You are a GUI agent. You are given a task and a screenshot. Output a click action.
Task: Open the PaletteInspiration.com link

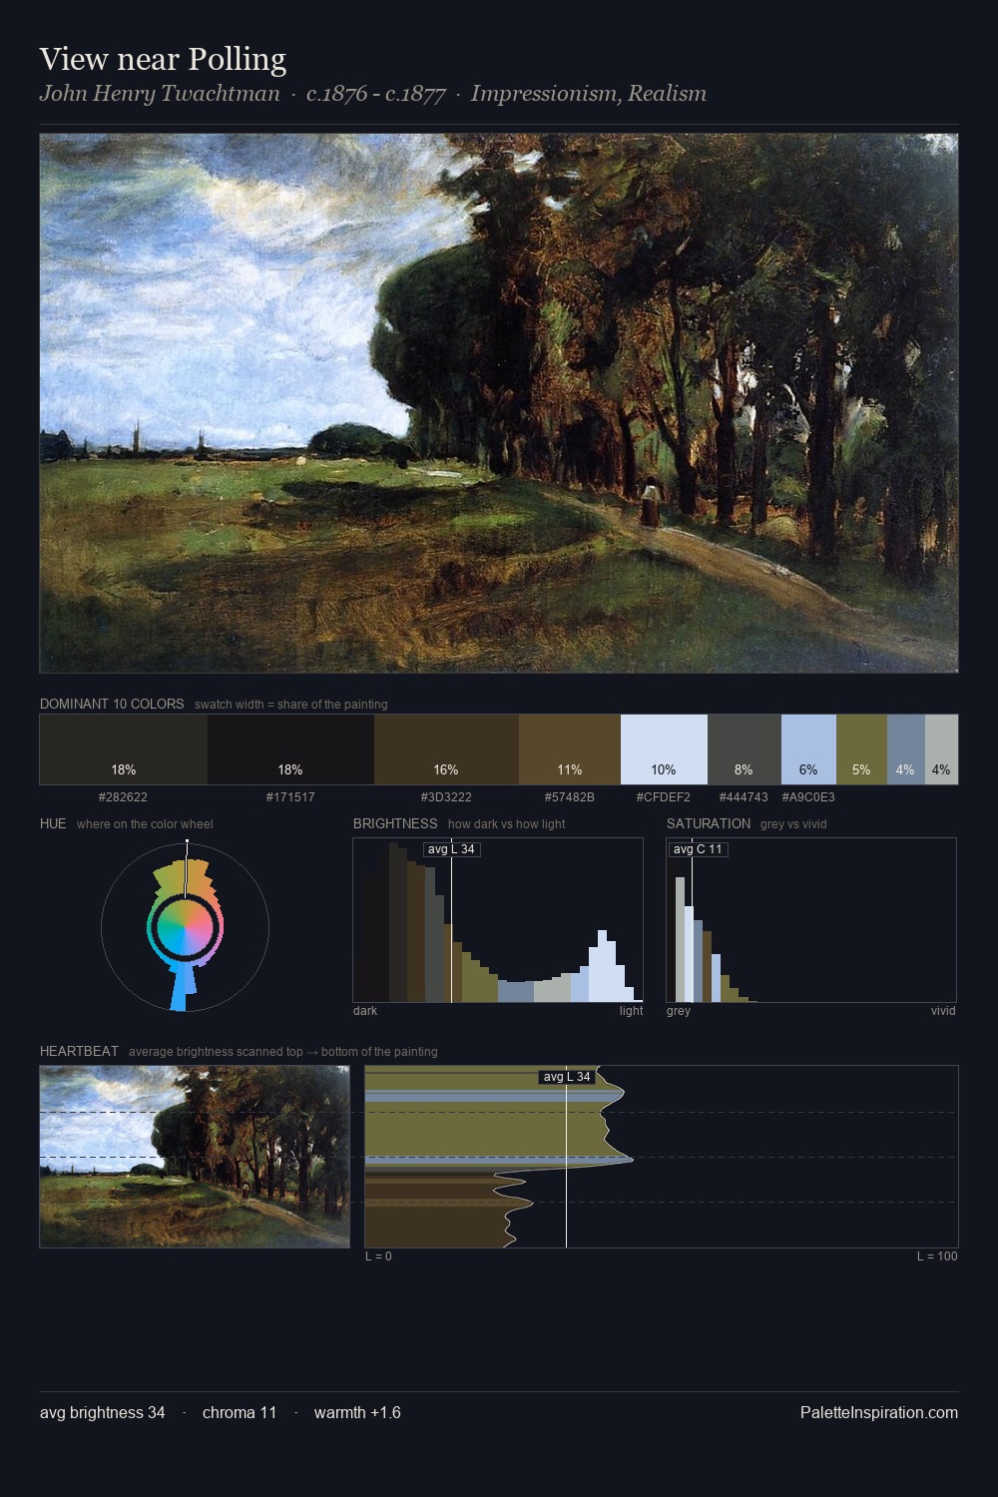point(879,1412)
